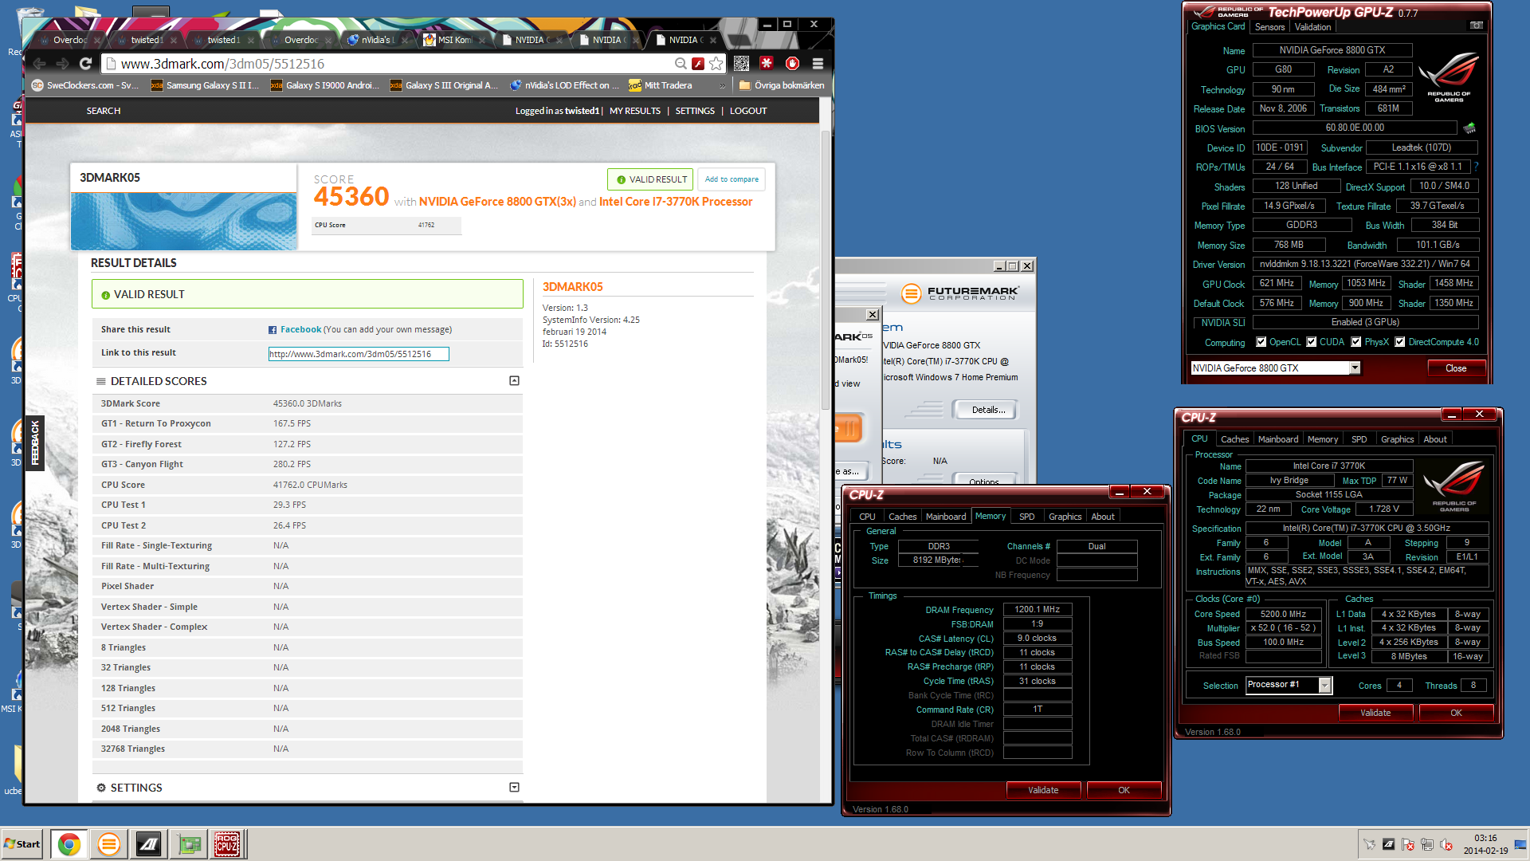
Task: Click the Link to this result field
Action: [x=358, y=354]
